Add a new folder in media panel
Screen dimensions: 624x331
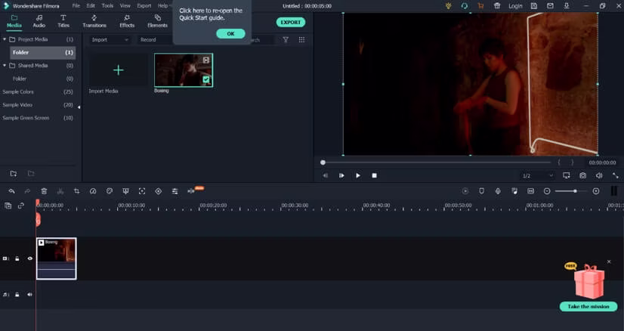[14, 174]
